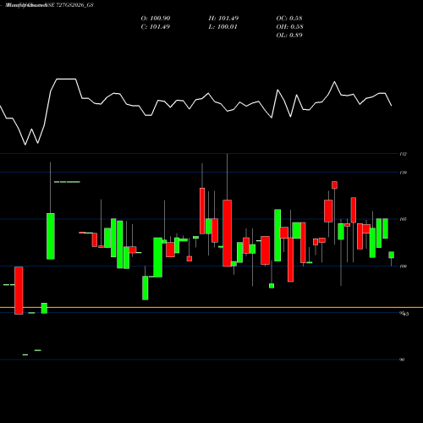Click the orange horizontal support line
This screenshot has height=423, width=423.
(211, 307)
